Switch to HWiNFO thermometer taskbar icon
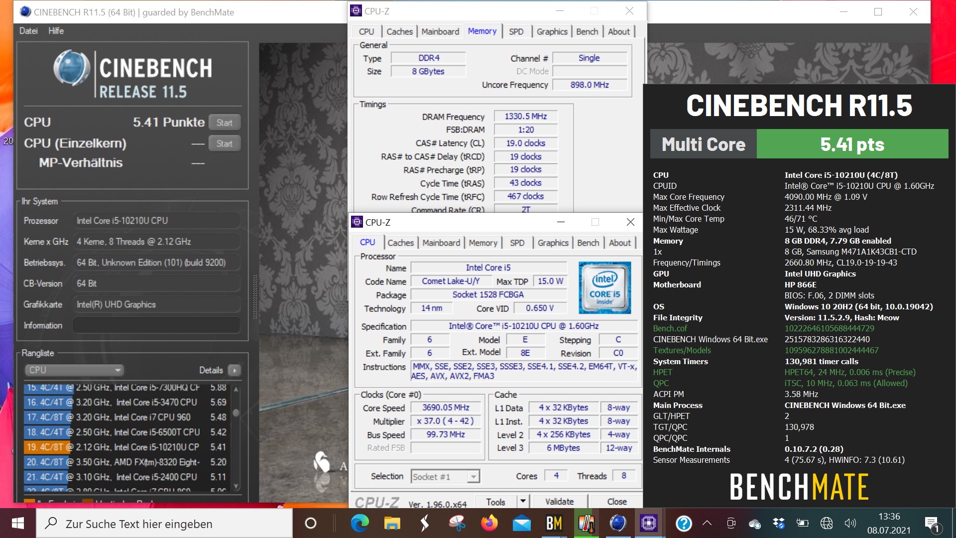Image resolution: width=956 pixels, height=538 pixels. 586,524
